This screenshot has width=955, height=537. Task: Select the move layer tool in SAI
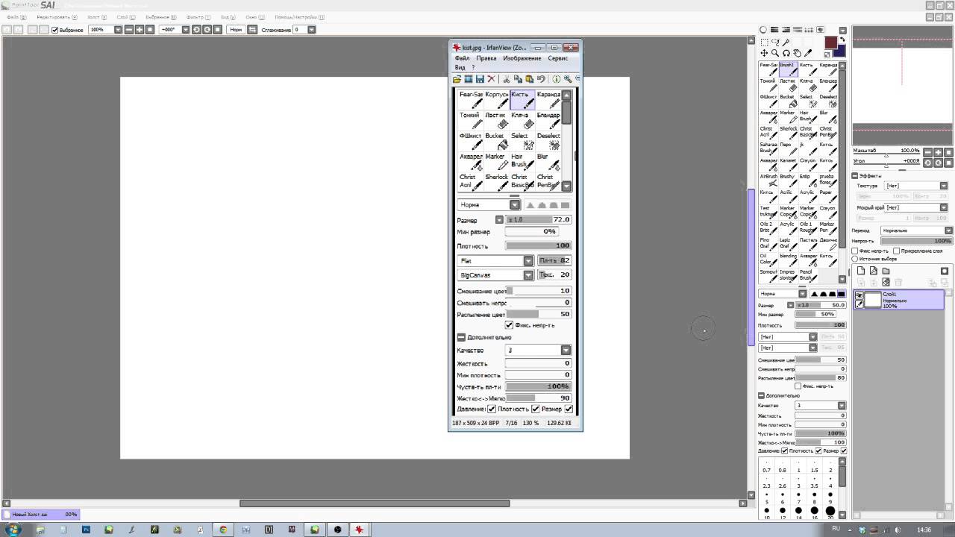[x=764, y=53]
